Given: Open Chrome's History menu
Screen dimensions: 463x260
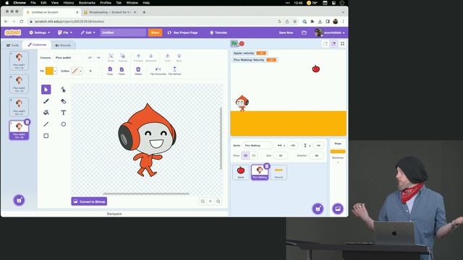Looking at the screenshot, I should (x=69, y=3).
